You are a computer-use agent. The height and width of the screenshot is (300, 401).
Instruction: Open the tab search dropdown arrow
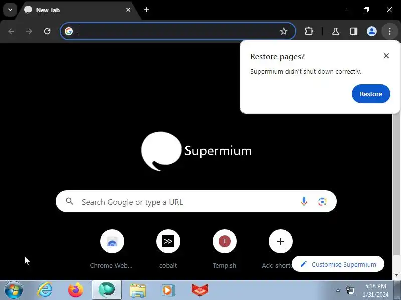coord(10,10)
